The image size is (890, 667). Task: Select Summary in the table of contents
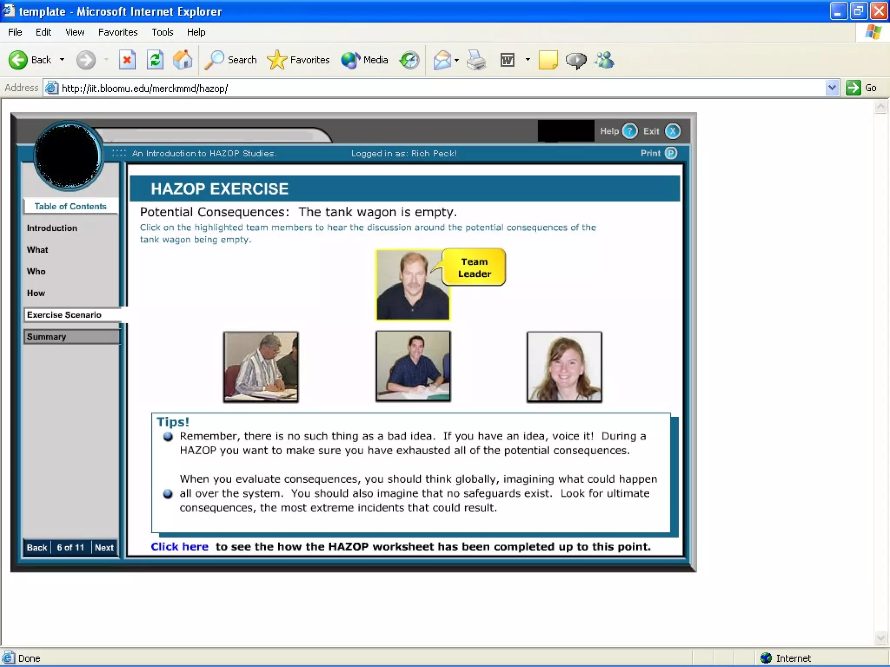[x=46, y=337]
